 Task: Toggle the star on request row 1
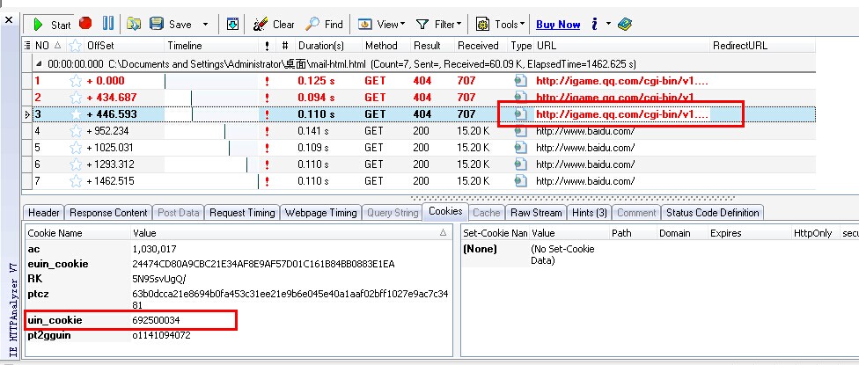tap(76, 81)
